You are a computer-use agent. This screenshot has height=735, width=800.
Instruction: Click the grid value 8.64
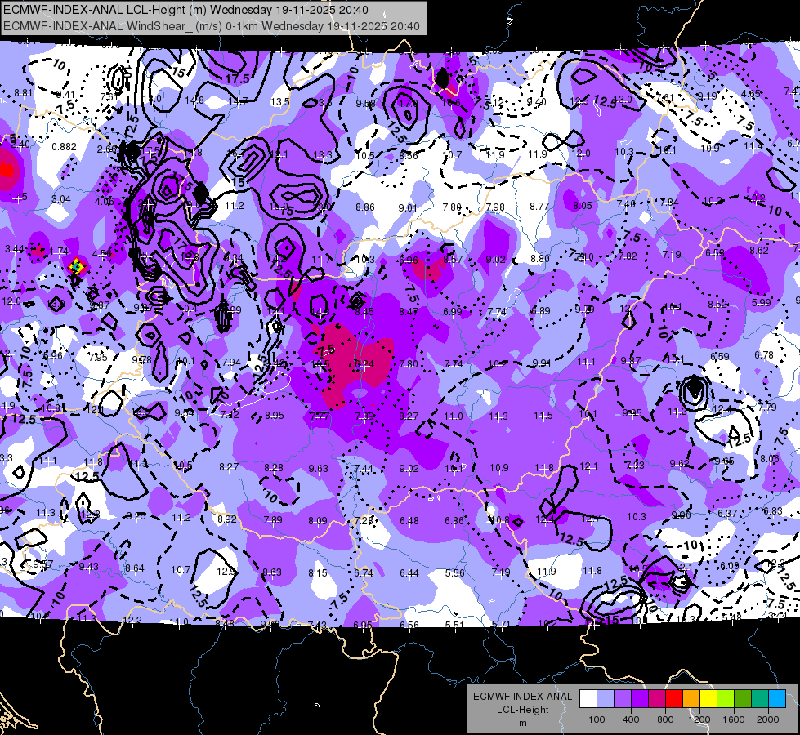[135, 568]
